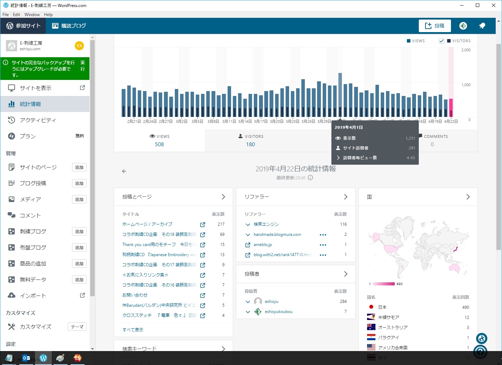Screen dimensions: 502x365
Task: Go back with the left arrow icon
Action: click(124, 171)
